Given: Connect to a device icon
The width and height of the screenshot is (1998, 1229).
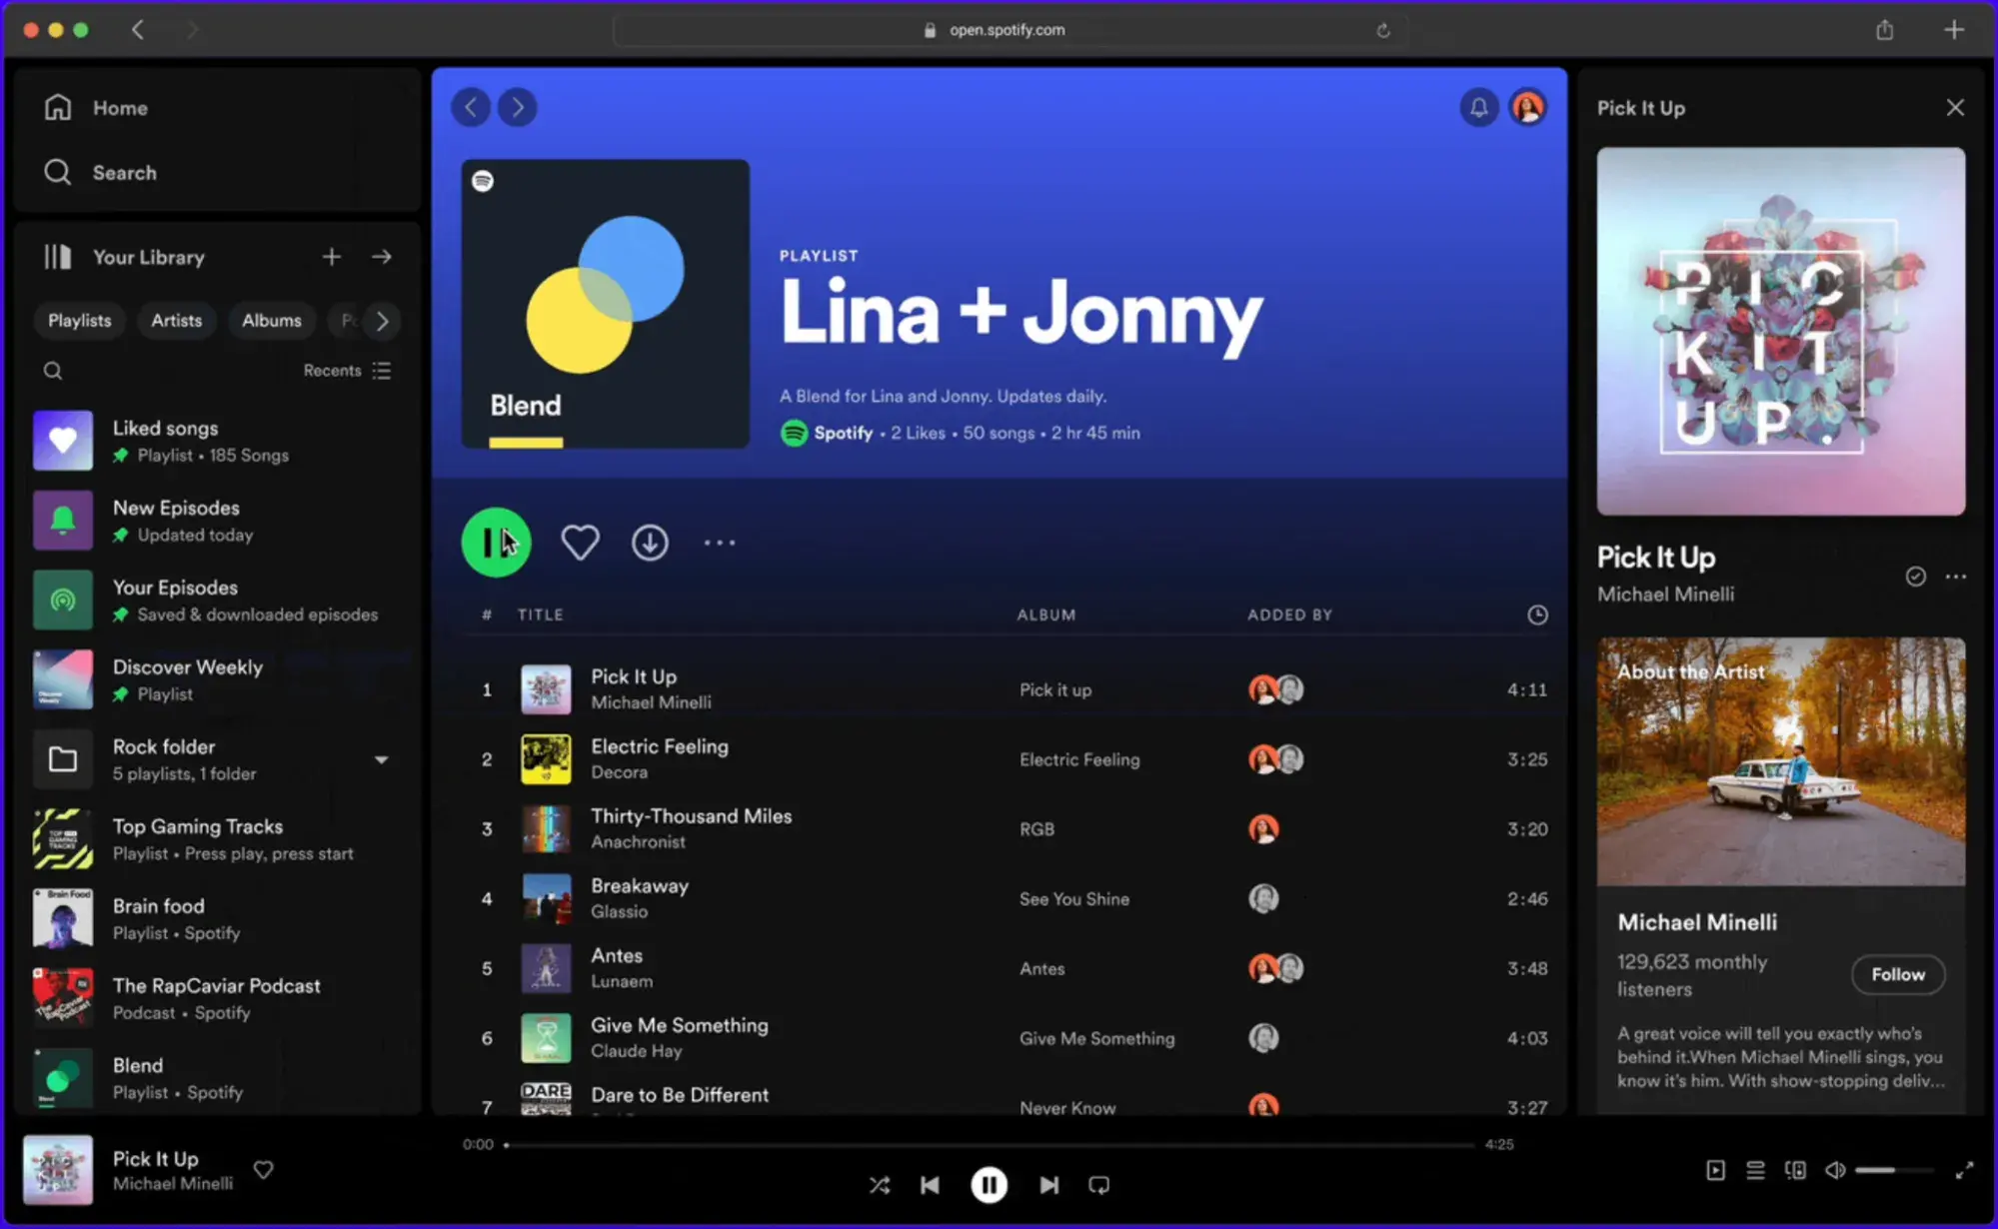Looking at the screenshot, I should coord(1795,1170).
